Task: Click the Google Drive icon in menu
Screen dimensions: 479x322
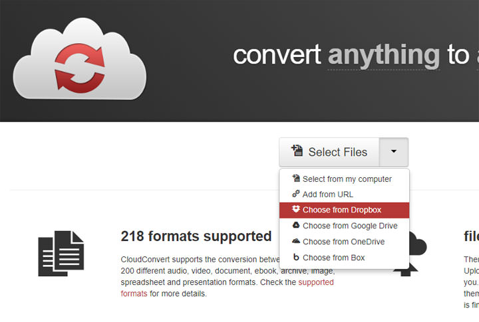Action: [x=296, y=225]
